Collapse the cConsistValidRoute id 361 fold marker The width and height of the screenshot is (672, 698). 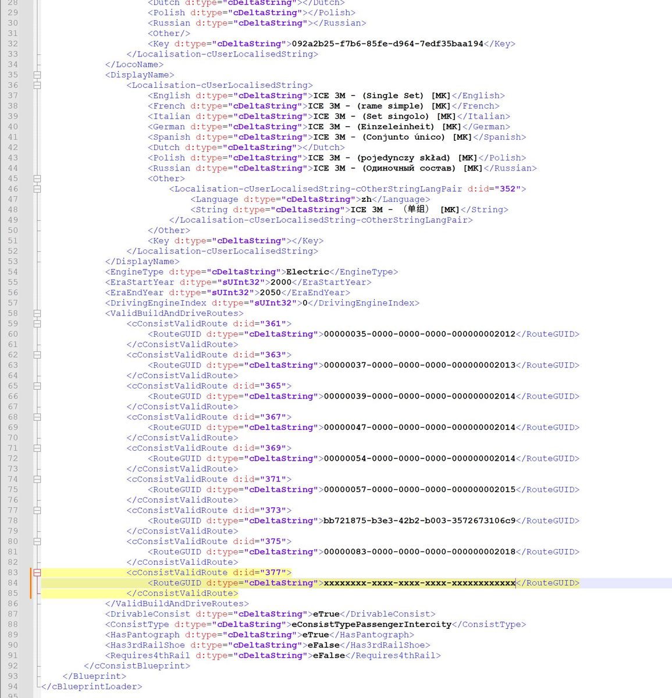(37, 323)
